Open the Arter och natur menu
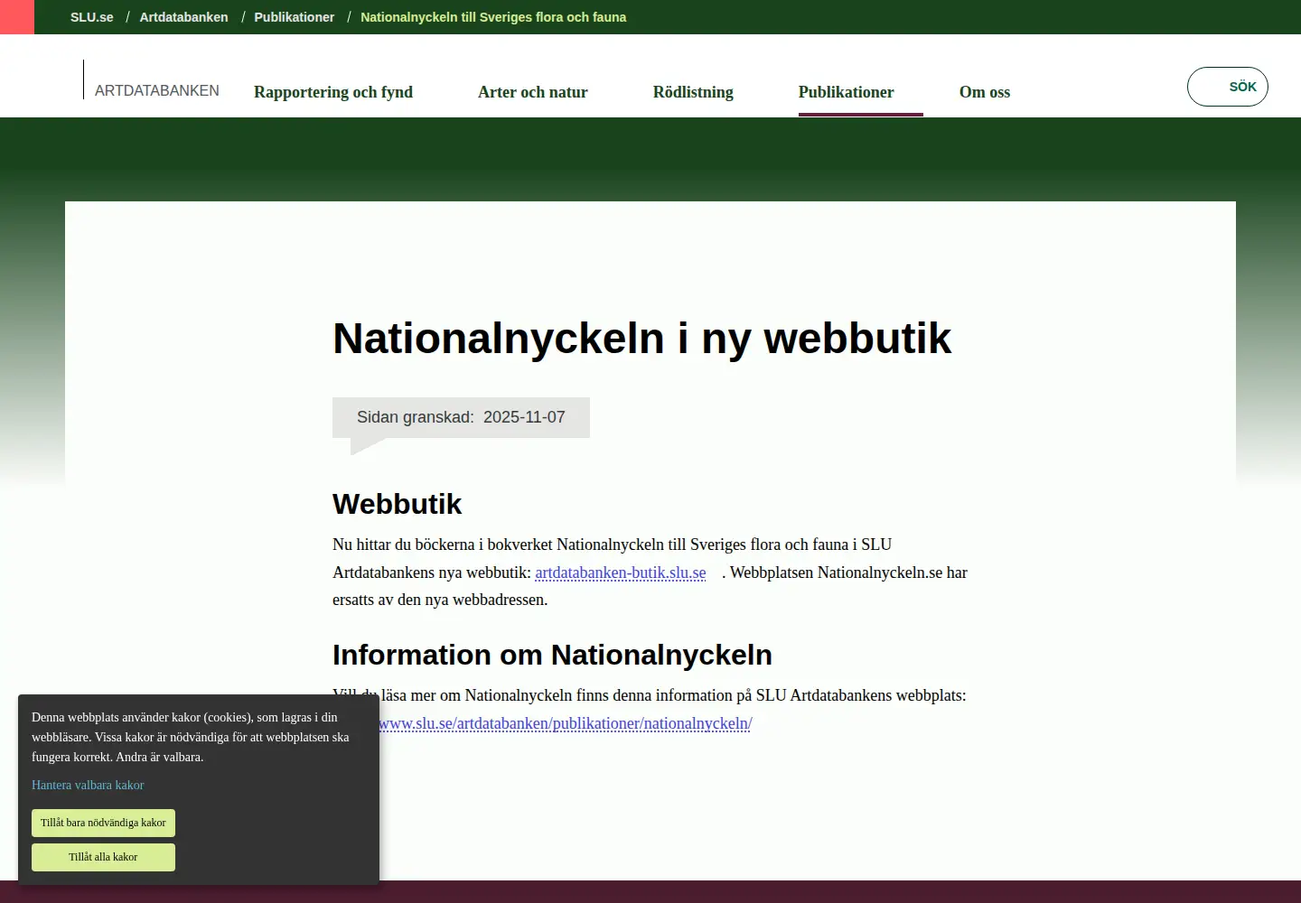1301x903 pixels. tap(533, 92)
